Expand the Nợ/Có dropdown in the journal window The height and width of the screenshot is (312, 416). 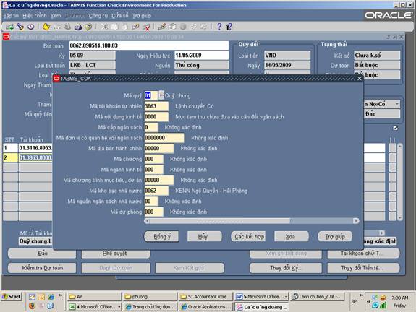pos(397,104)
